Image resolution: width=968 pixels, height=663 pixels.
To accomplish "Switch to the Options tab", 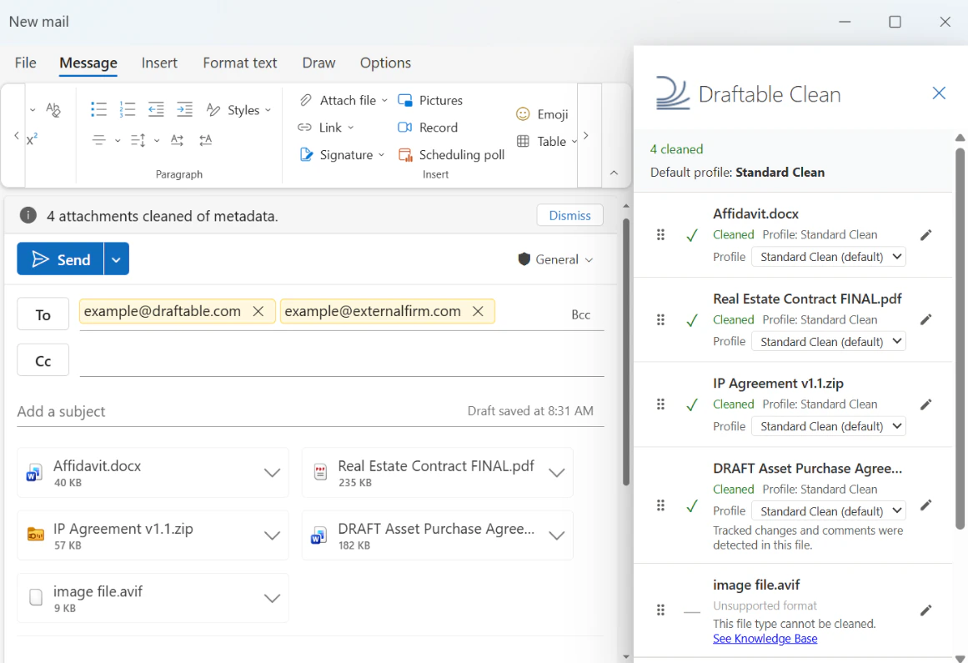I will point(385,63).
